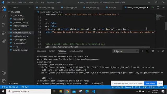167x94 pixels.
Task: Change encoding via UTF-8 status item
Action: [138, 87]
